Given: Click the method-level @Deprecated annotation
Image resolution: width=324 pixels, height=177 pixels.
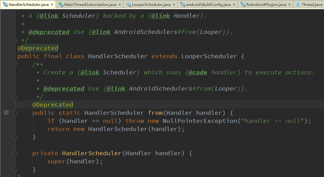Looking at the screenshot, I should (53, 105).
